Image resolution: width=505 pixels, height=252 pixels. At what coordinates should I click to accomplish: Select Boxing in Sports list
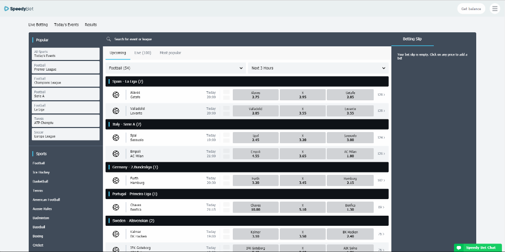pos(38,236)
